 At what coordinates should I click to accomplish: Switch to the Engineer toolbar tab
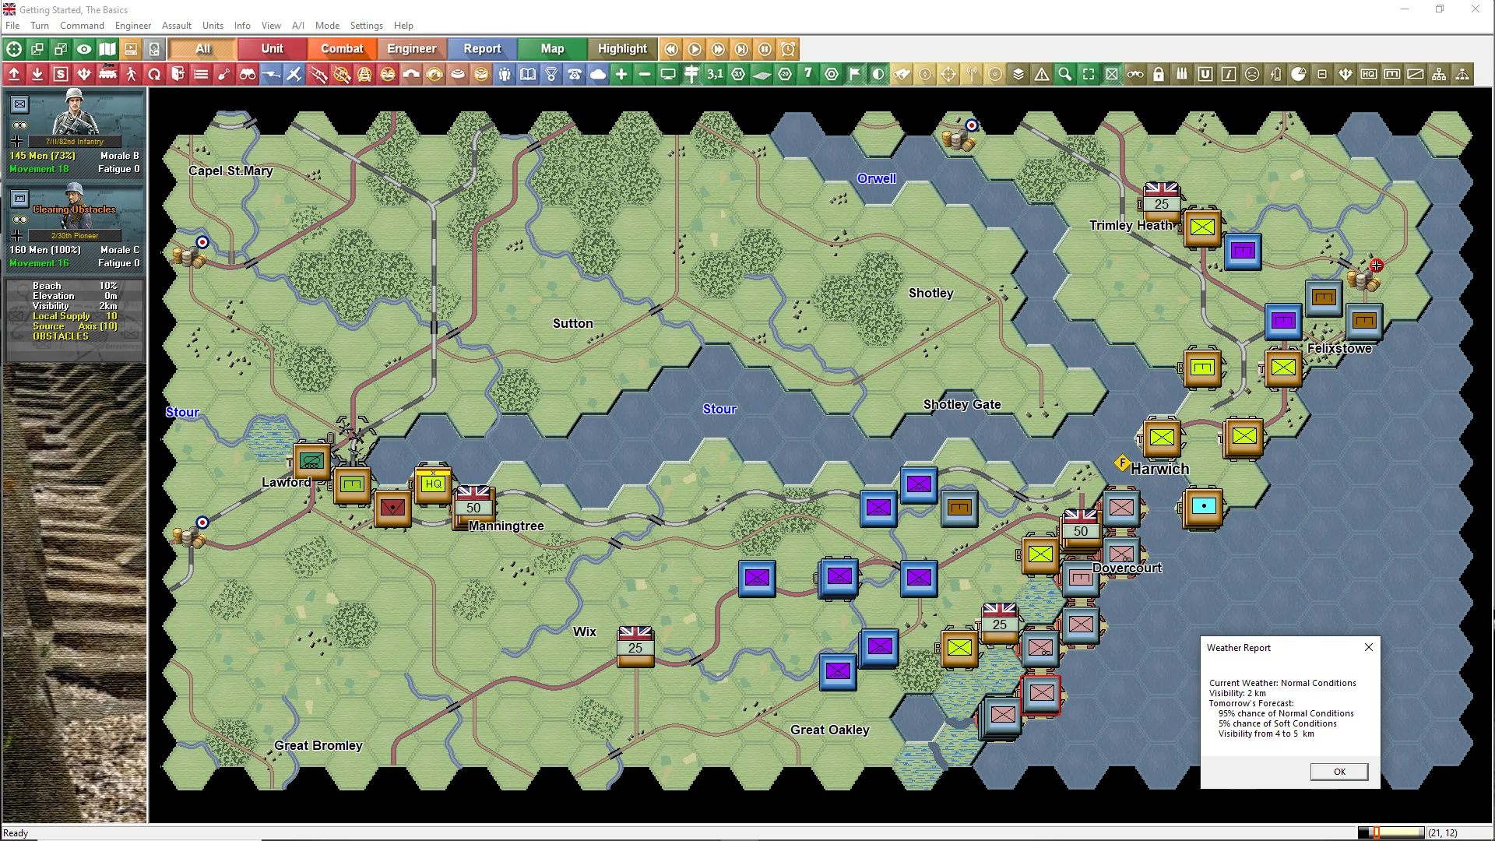411,49
